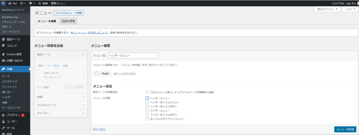Toggle the 一括選択 bulk select checkbox
Image resolution: width=359 pixels, height=135 pixels.
(x=96, y=74)
